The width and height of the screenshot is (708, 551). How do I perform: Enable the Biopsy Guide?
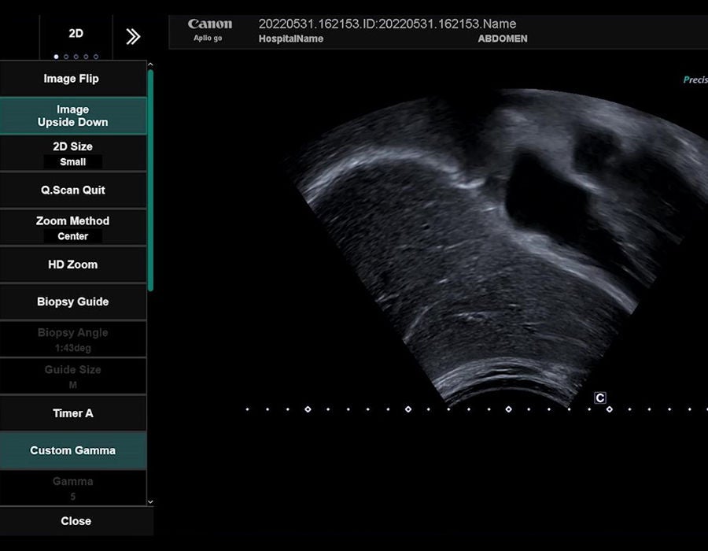click(72, 301)
